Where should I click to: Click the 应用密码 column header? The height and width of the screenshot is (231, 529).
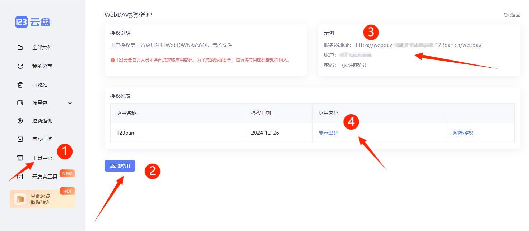pos(328,113)
